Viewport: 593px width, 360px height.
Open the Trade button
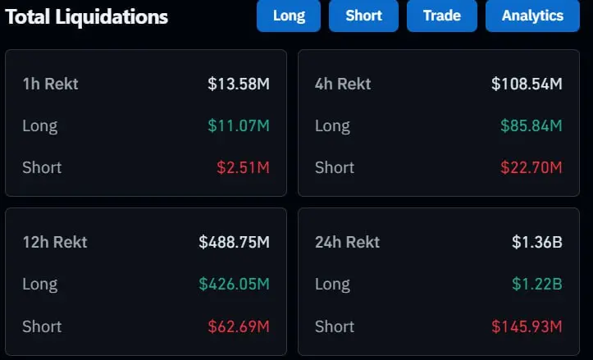pos(442,16)
